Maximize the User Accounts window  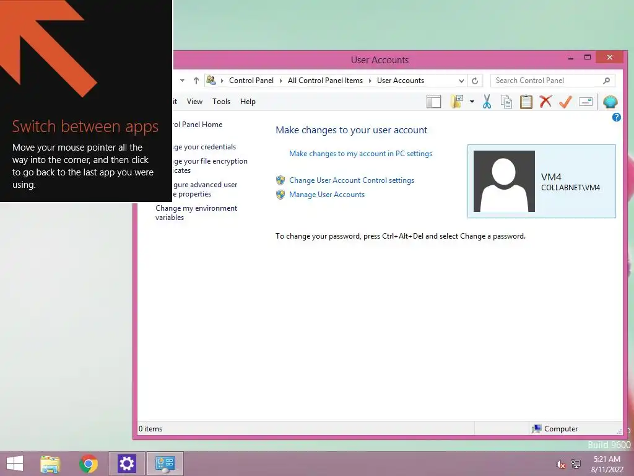coord(588,58)
